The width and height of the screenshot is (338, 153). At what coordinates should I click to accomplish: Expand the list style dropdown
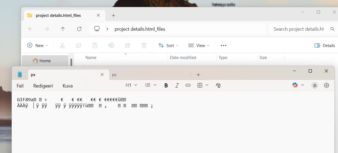[x=151, y=85]
